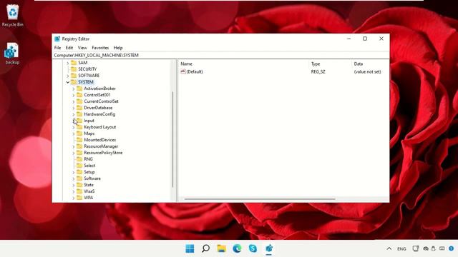Viewport: 458px width, 257px height.
Task: Collapse the SYSTEM key
Action: pos(68,82)
